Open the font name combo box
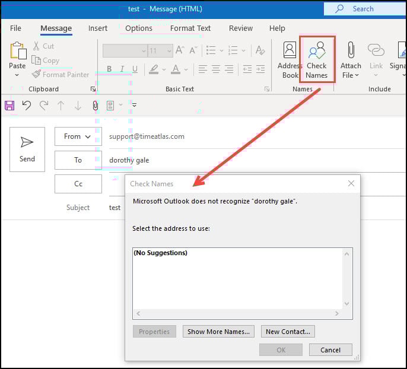 (x=125, y=50)
